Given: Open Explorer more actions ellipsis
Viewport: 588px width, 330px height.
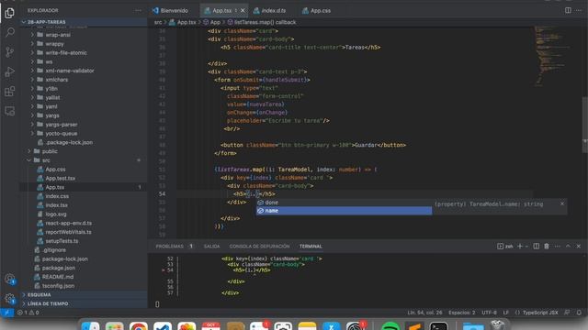Looking at the screenshot, I should (139, 10).
